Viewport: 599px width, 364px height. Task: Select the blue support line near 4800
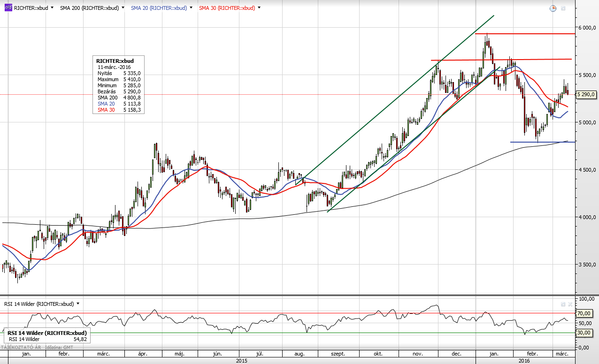pos(540,142)
